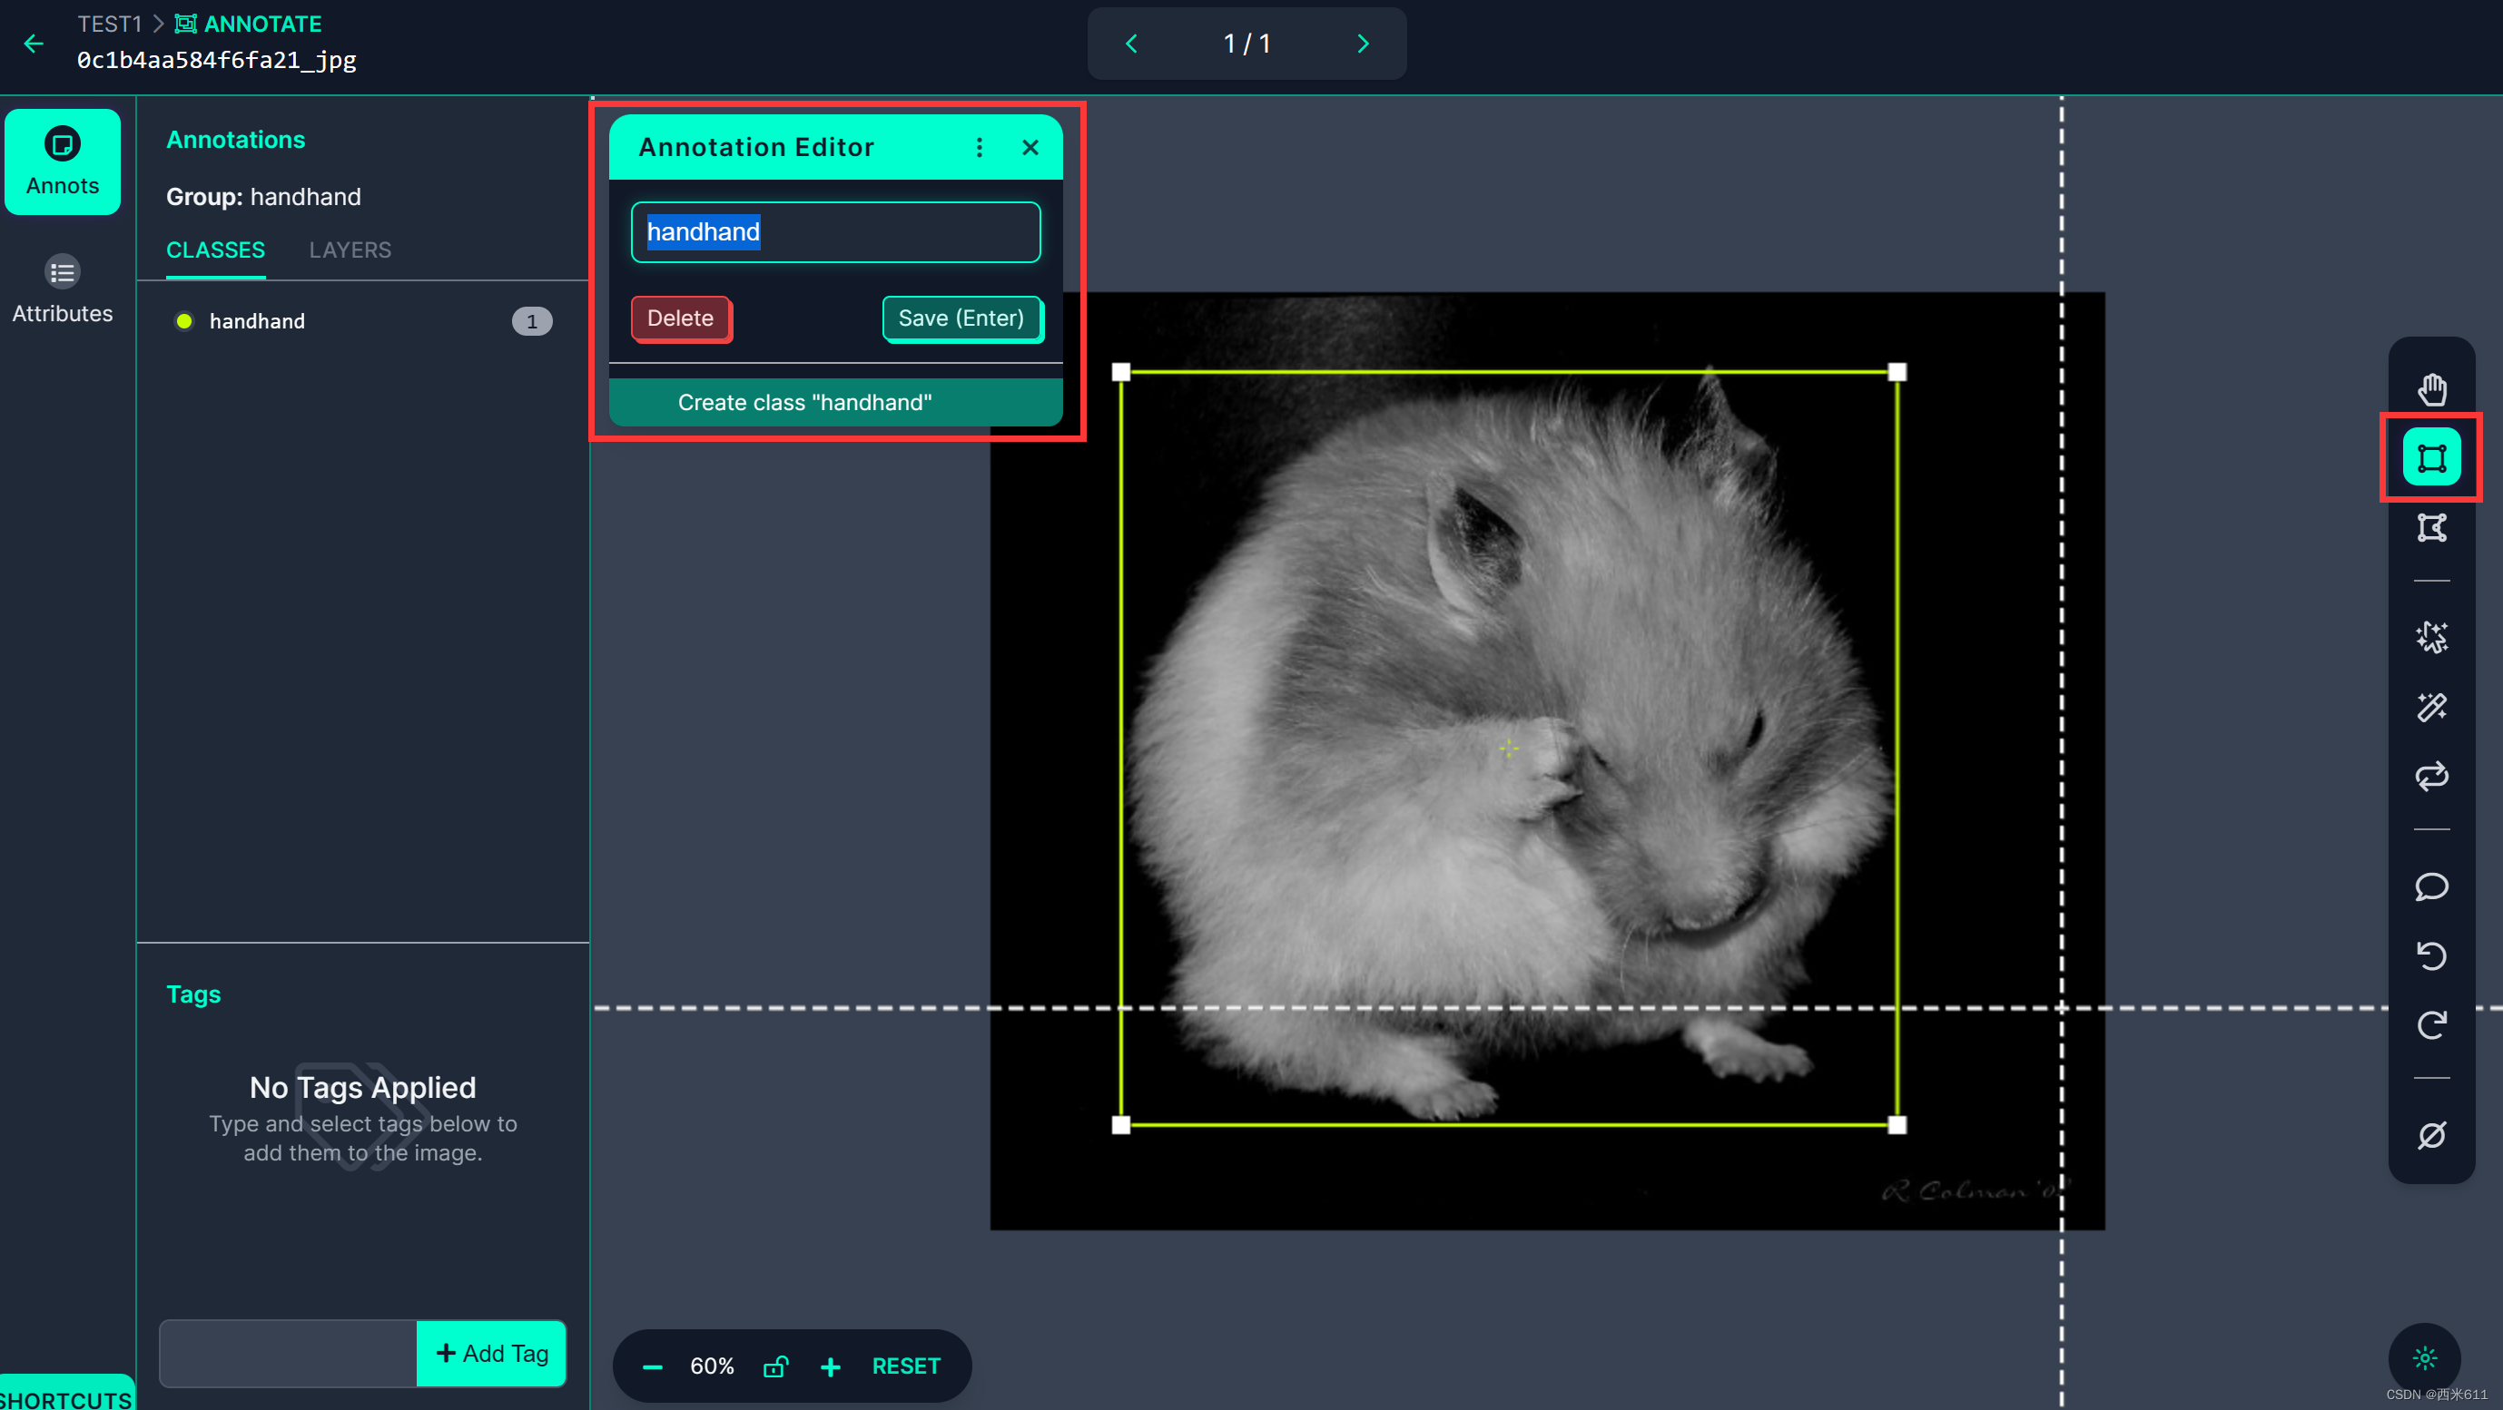Go back with the left arrow
Viewport: 2503px width, 1410px height.
34,44
